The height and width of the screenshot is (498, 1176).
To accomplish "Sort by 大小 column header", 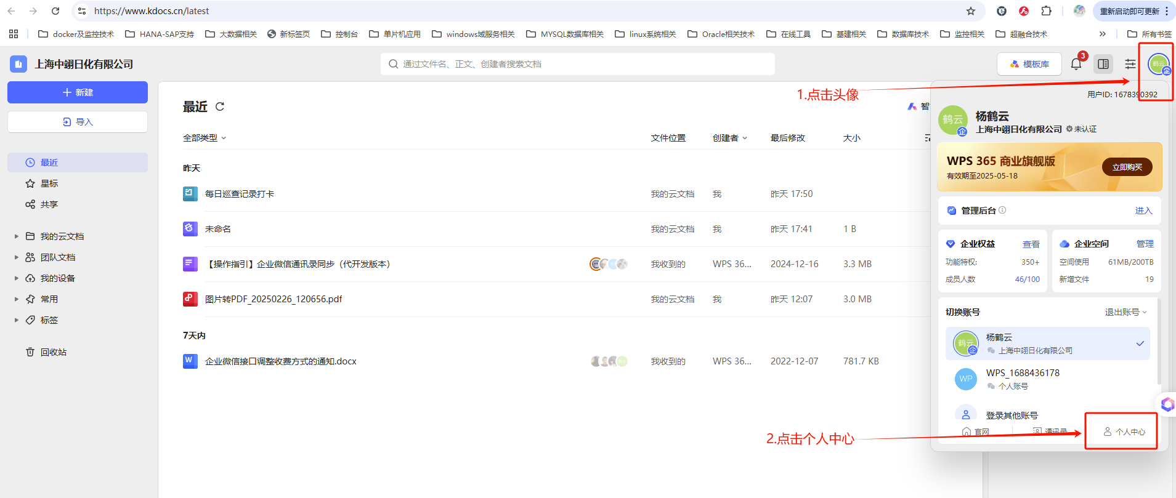I will coord(852,138).
